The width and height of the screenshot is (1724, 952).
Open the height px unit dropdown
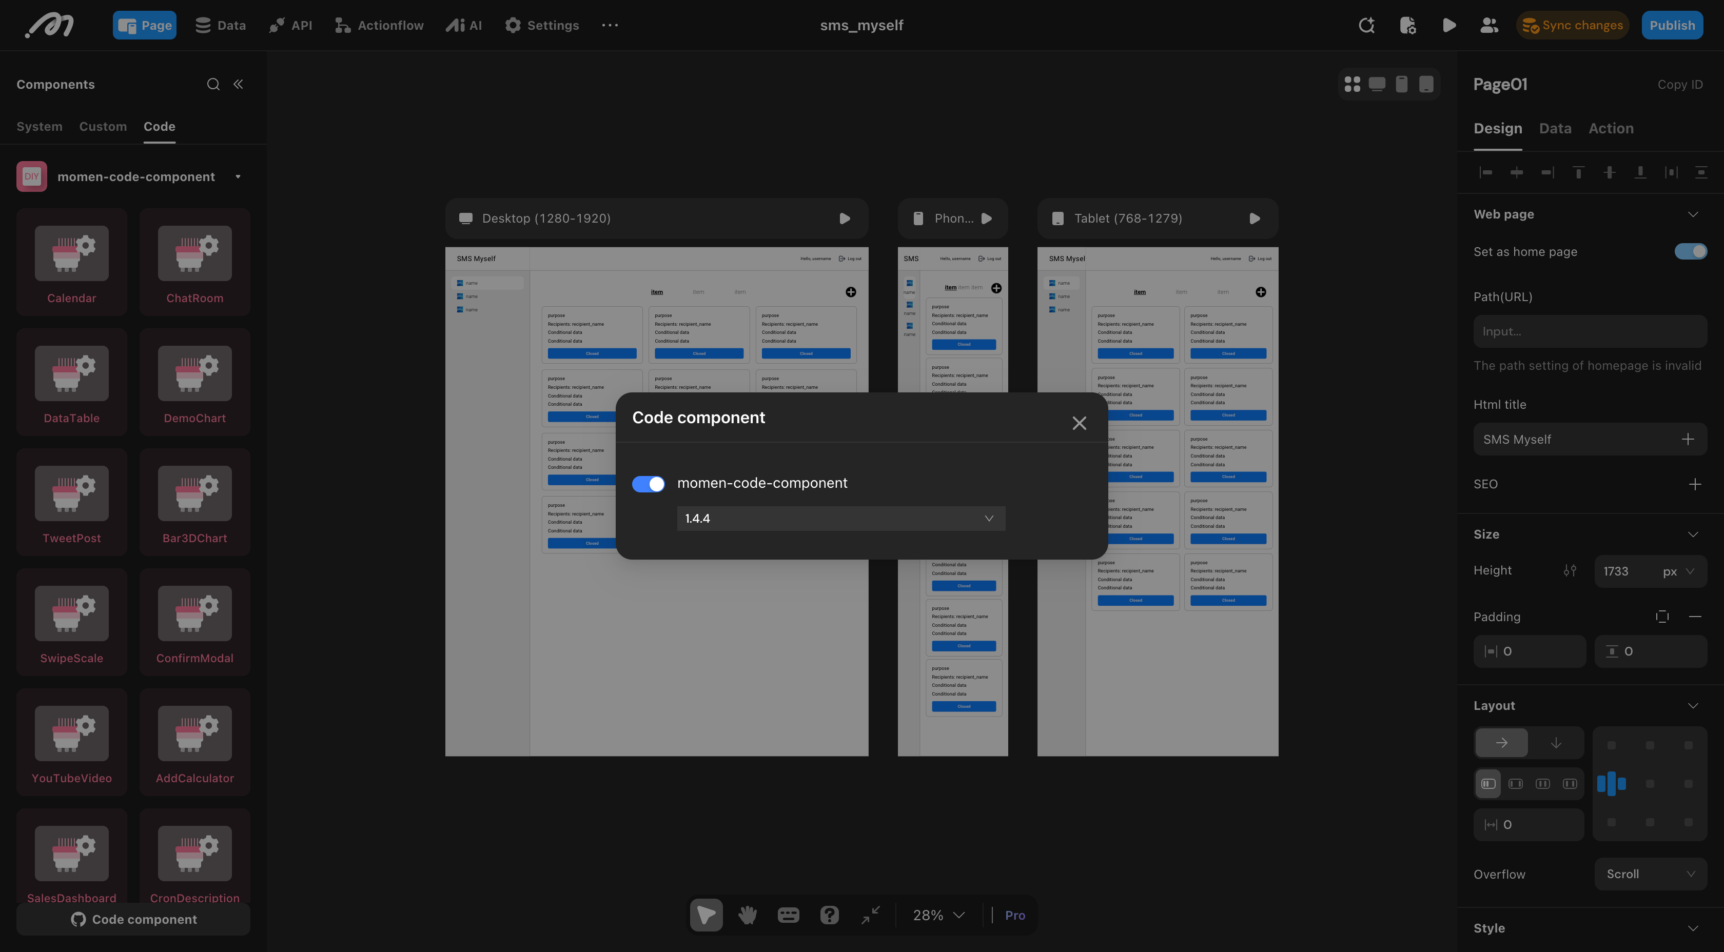point(1679,571)
